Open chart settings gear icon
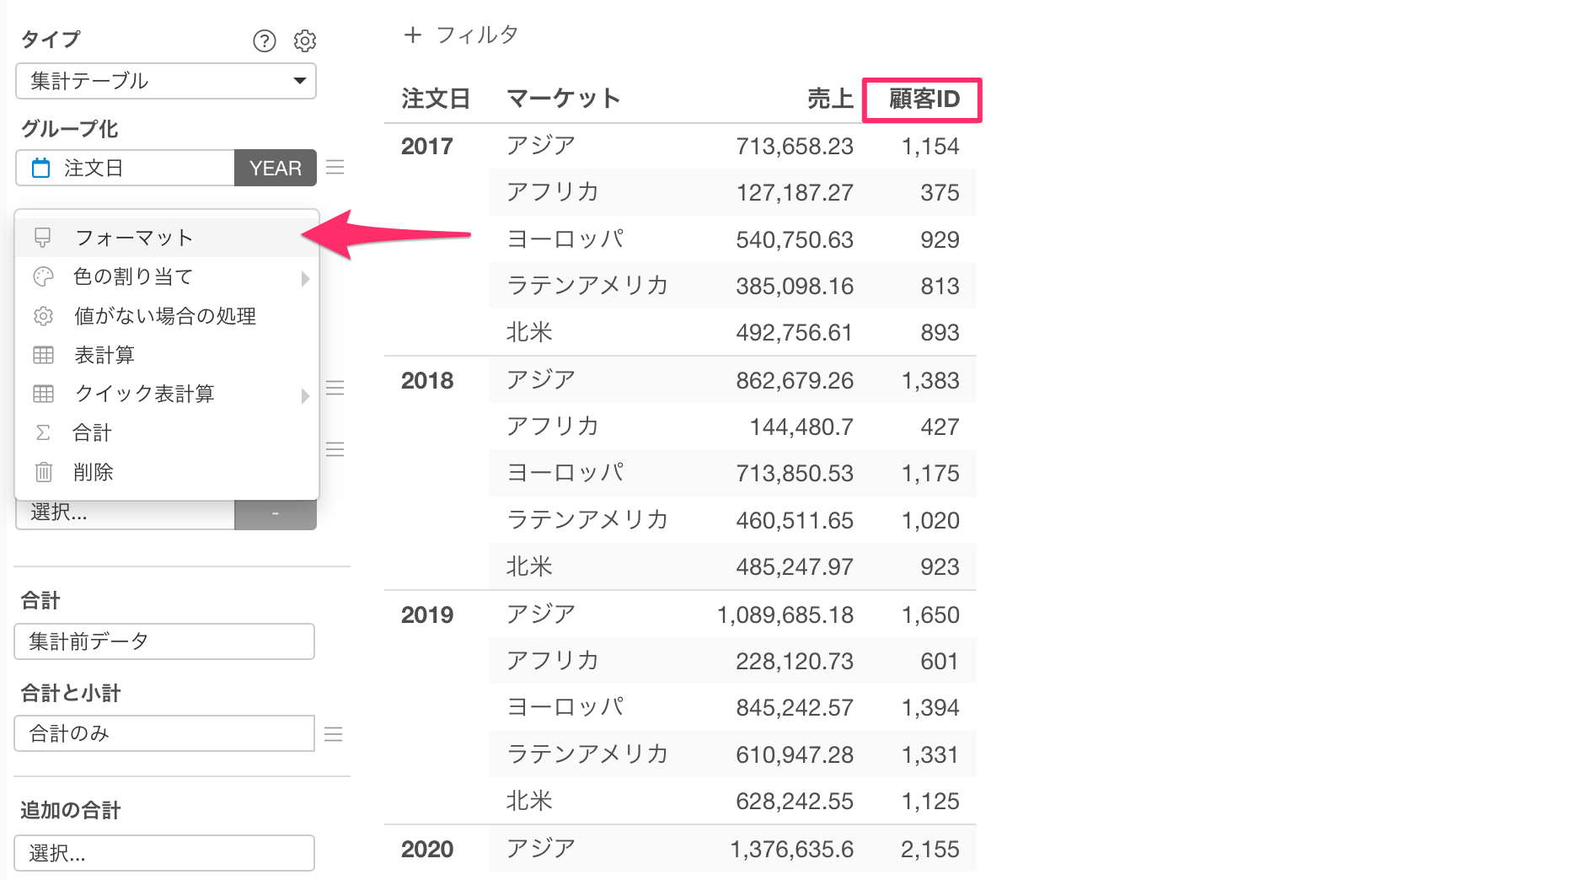This screenshot has height=880, width=1591. tap(305, 40)
